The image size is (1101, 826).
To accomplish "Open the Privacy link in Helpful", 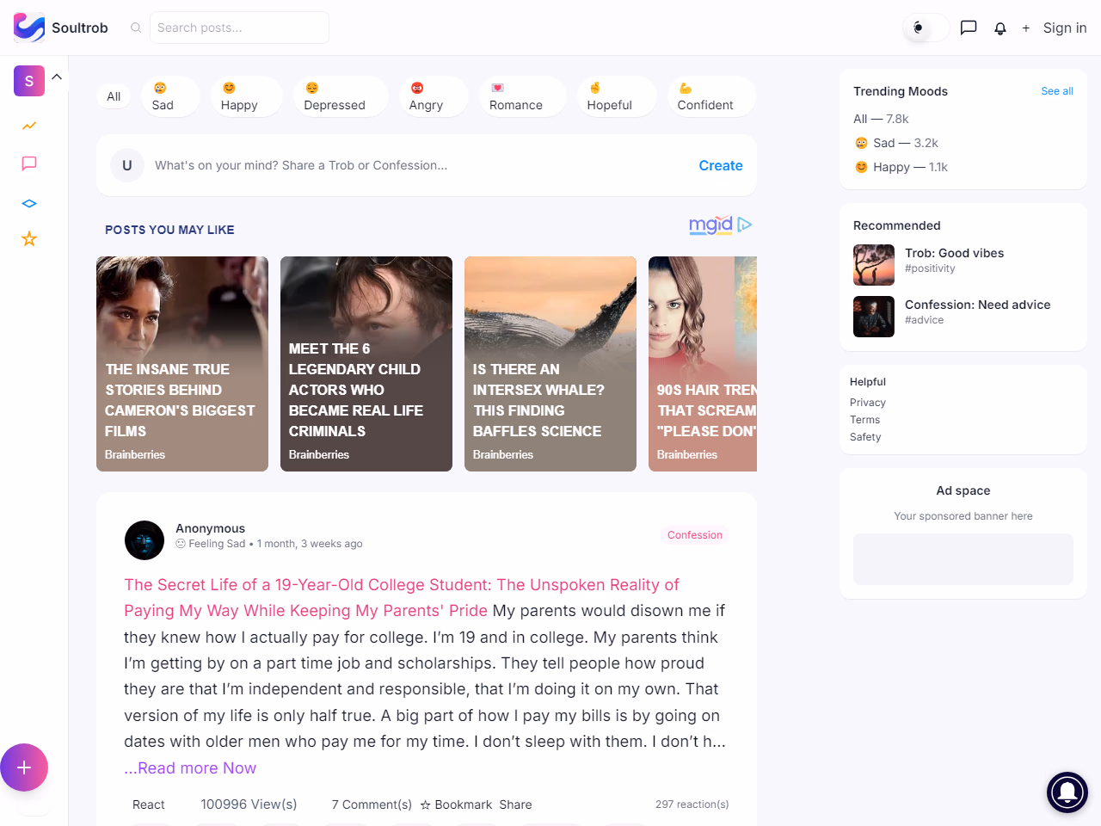I will point(867,403).
